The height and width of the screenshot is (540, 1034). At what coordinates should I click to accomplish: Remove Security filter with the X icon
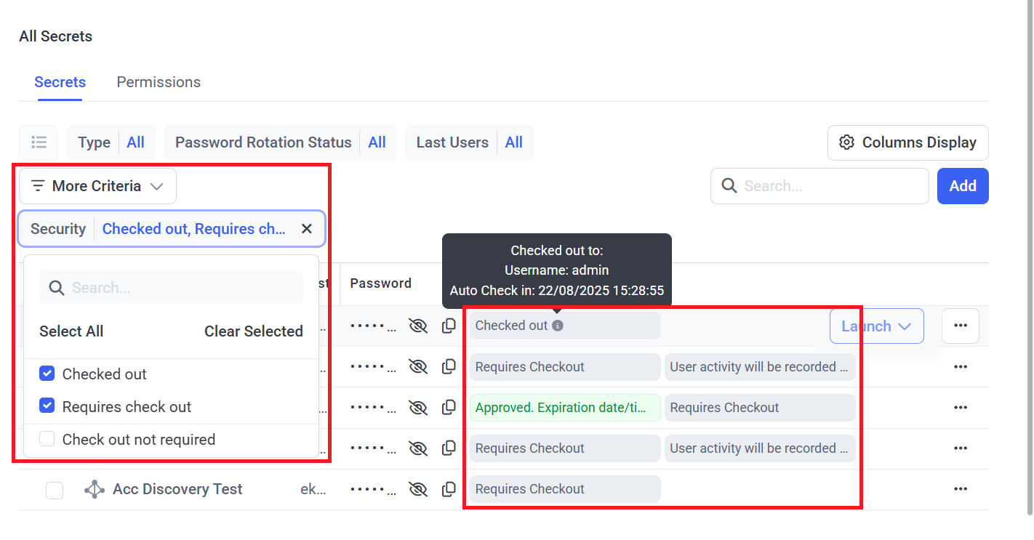pos(307,229)
